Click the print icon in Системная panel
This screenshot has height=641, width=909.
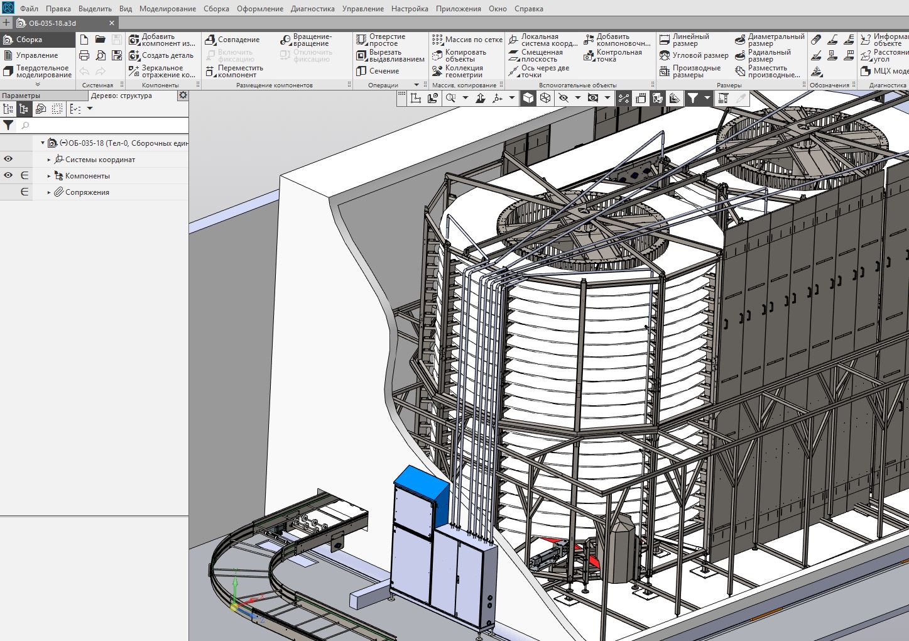click(x=84, y=55)
